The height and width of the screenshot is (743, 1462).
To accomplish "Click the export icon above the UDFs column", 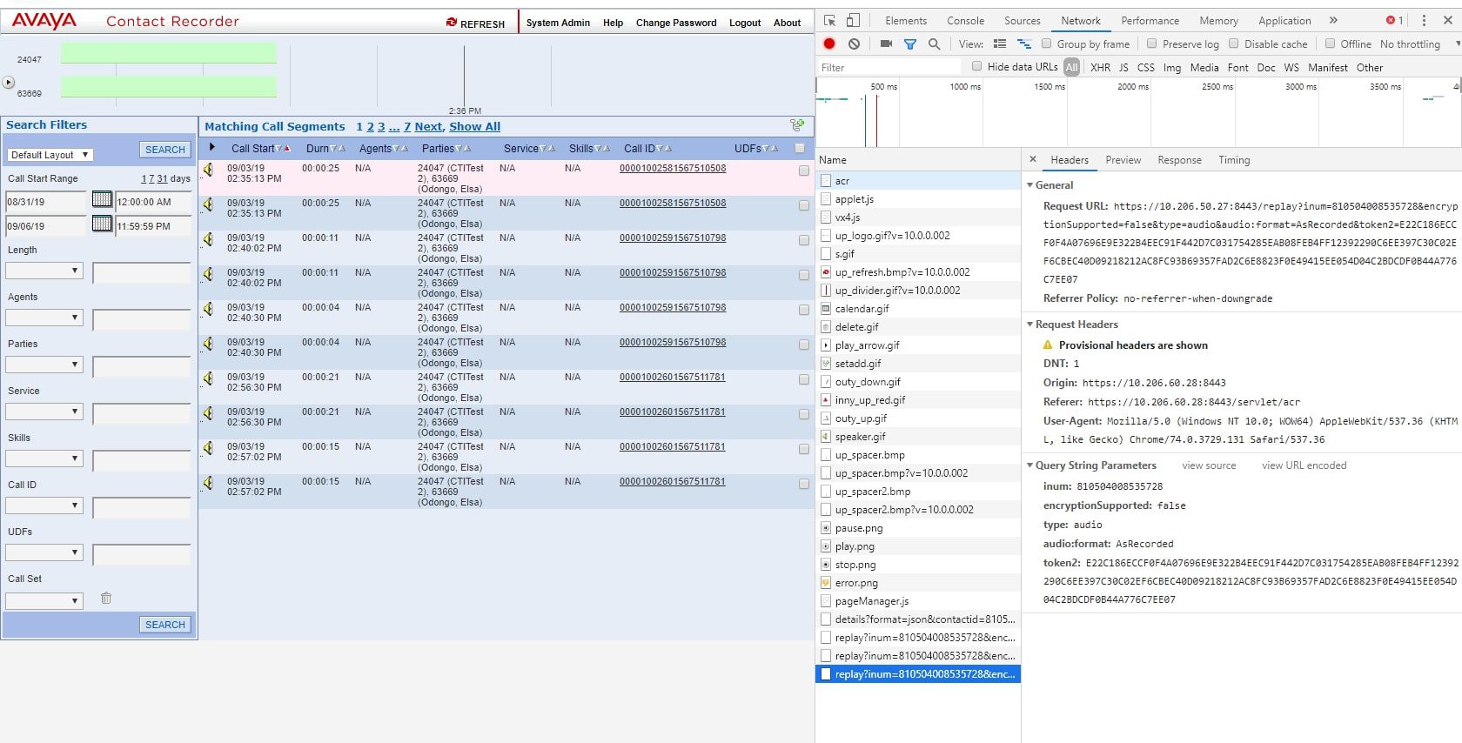I will [x=796, y=126].
